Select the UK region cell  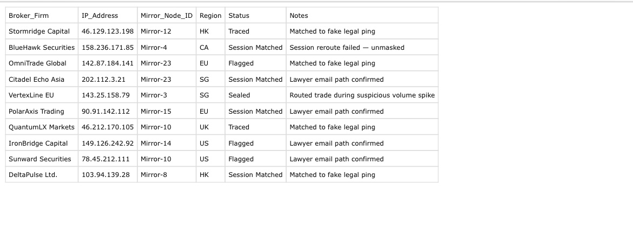(x=210, y=127)
